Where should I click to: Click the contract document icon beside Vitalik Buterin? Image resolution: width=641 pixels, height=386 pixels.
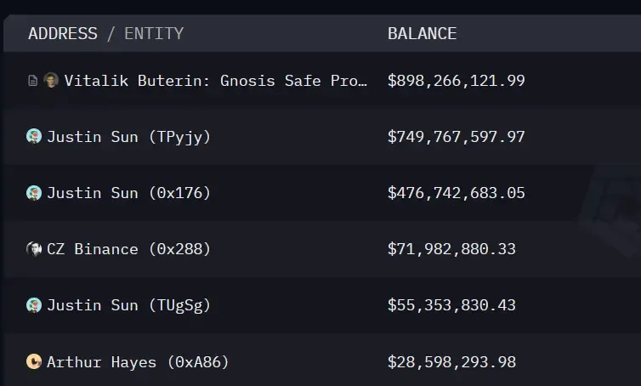pos(33,81)
